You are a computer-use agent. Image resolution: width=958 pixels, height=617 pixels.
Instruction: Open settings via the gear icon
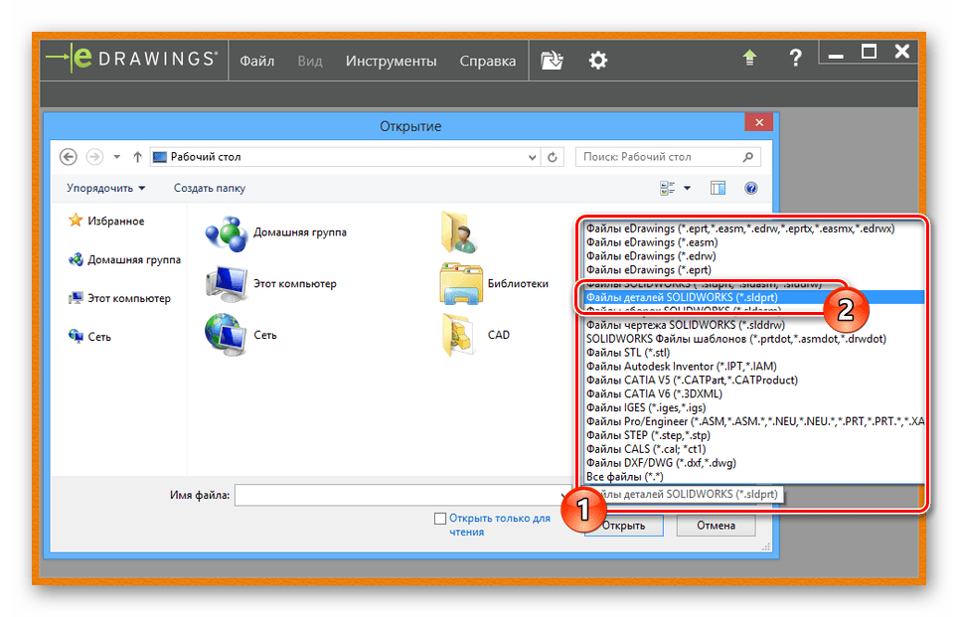tap(597, 60)
